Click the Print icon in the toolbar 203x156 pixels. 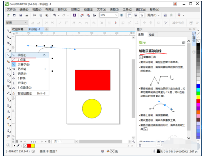[27, 15]
